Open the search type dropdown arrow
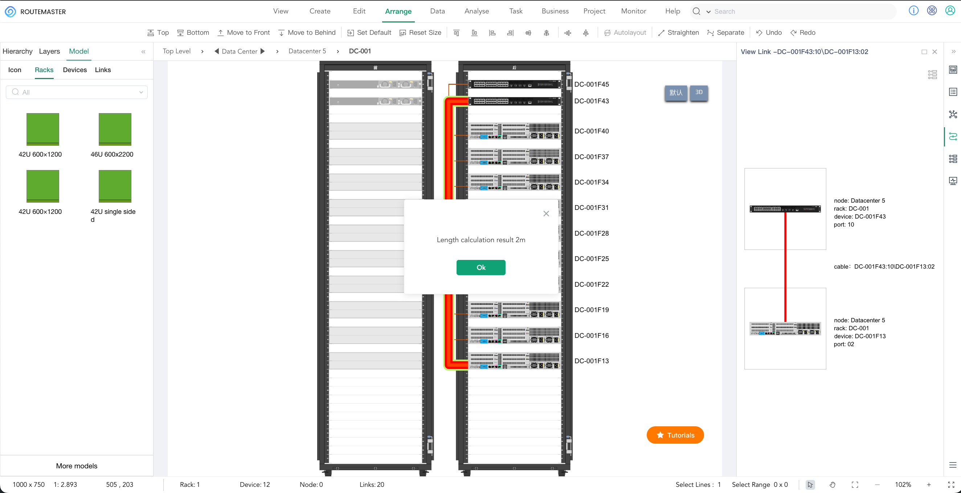Viewport: 961px width, 493px height. click(708, 12)
